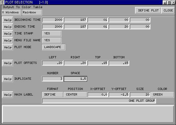Image resolution: width=176 pixels, height=125 pixels.
Task: Select the beginning time day field 187
Action: click(75, 20)
